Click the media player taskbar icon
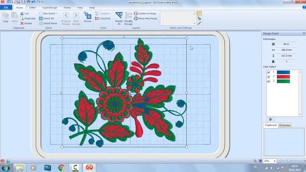This screenshot has width=306, height=172. click(33, 168)
